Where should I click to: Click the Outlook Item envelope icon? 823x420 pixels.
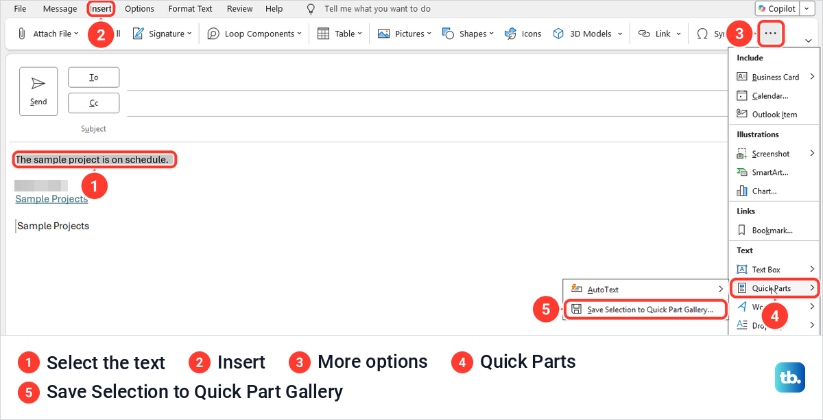pyautogui.click(x=741, y=114)
